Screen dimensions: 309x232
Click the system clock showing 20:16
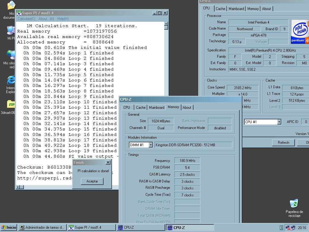[302, 228]
